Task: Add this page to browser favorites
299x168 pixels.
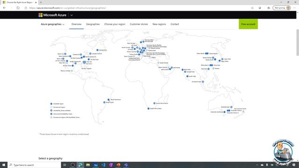Action: point(252,8)
